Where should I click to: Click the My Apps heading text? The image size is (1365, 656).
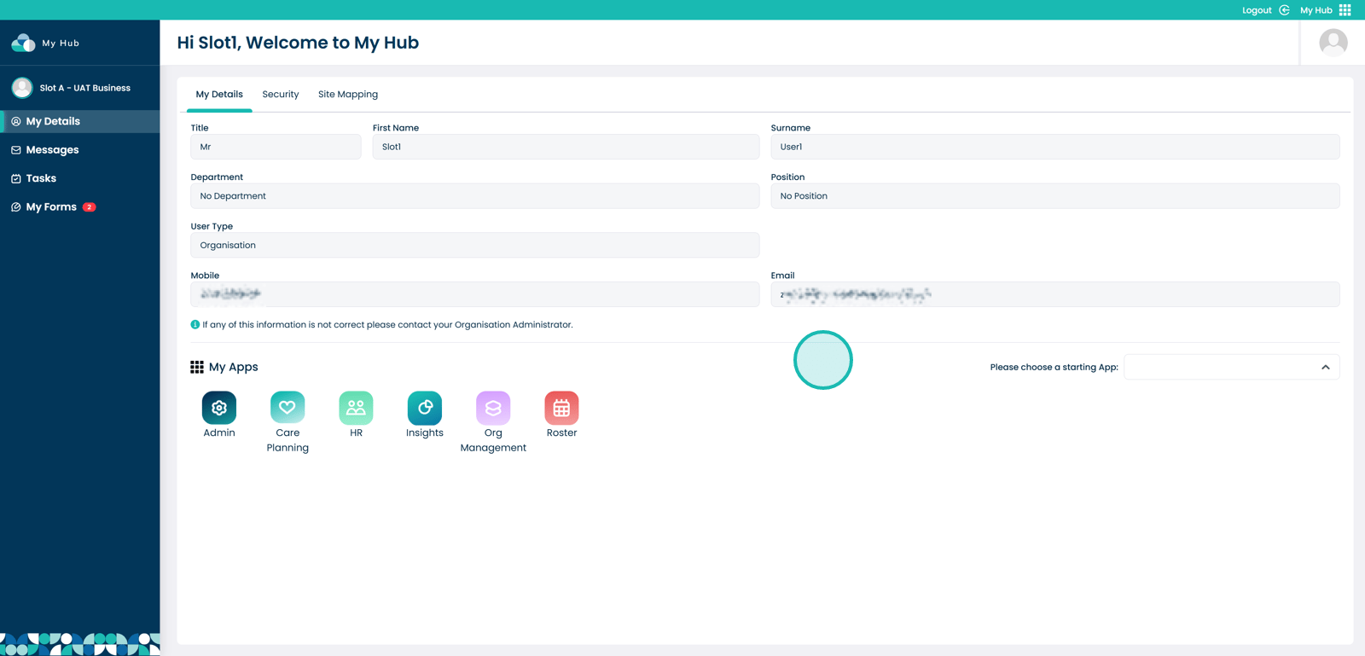(x=233, y=367)
